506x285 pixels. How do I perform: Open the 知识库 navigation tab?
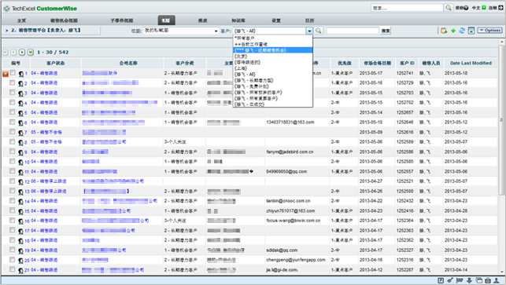click(x=238, y=20)
